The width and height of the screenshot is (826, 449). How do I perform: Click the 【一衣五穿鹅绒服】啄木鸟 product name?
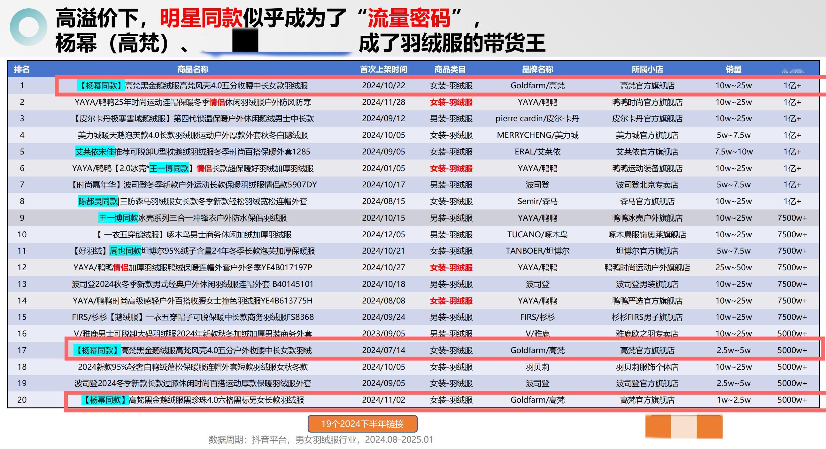193,235
